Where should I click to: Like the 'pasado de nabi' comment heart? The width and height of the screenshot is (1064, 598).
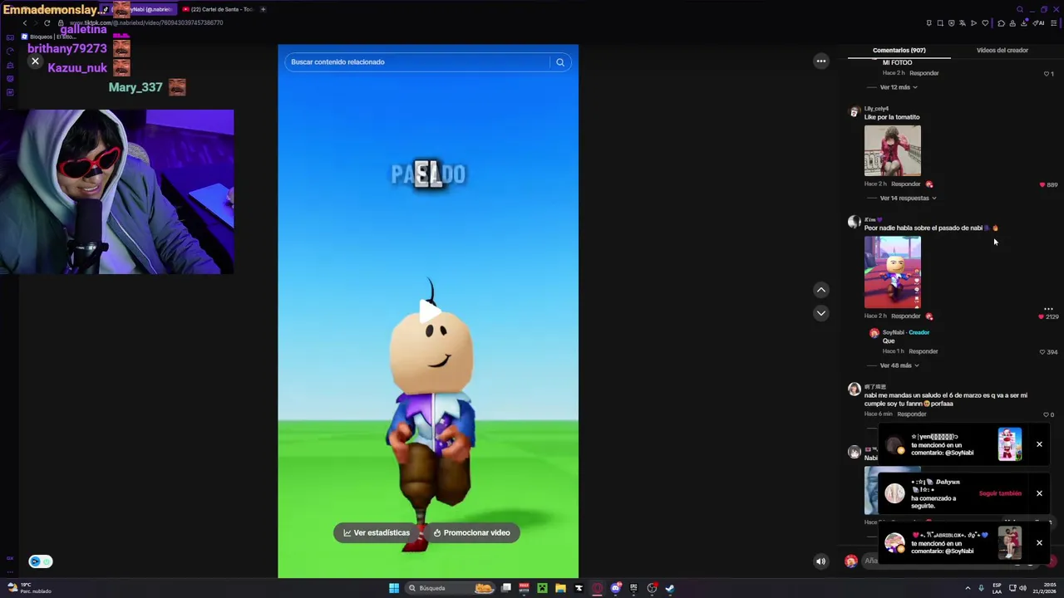(1042, 316)
